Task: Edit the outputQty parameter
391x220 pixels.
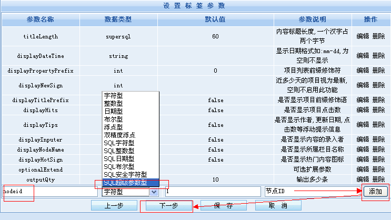Action: pos(363,180)
